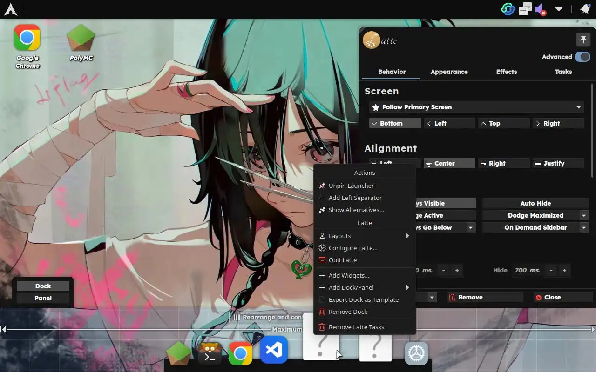Launch PolyMC from the dock
This screenshot has width=596, height=372.
(x=179, y=353)
